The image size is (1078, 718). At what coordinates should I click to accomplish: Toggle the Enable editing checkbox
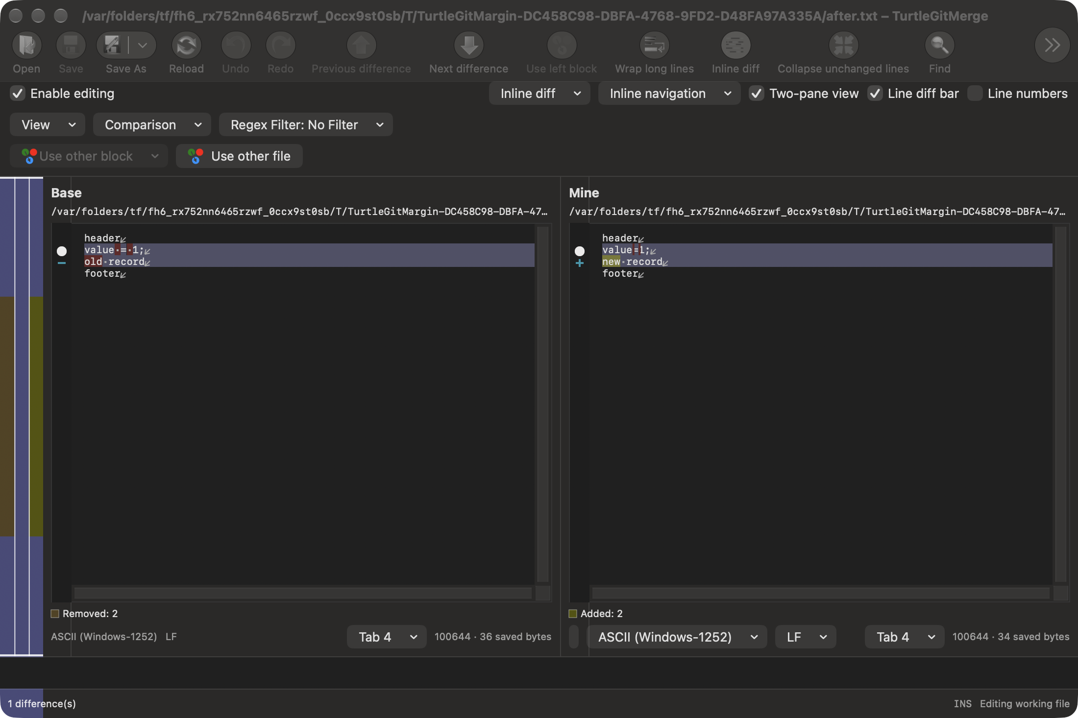18,94
